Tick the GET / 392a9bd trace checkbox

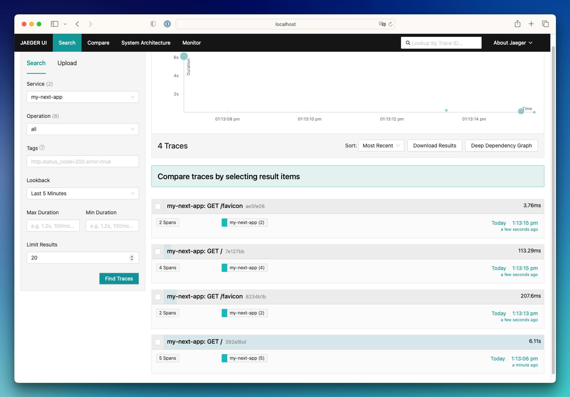[158, 342]
